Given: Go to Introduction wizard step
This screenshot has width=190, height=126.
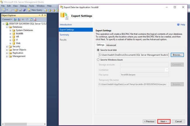Looking at the screenshot, I should pos(66,25).
